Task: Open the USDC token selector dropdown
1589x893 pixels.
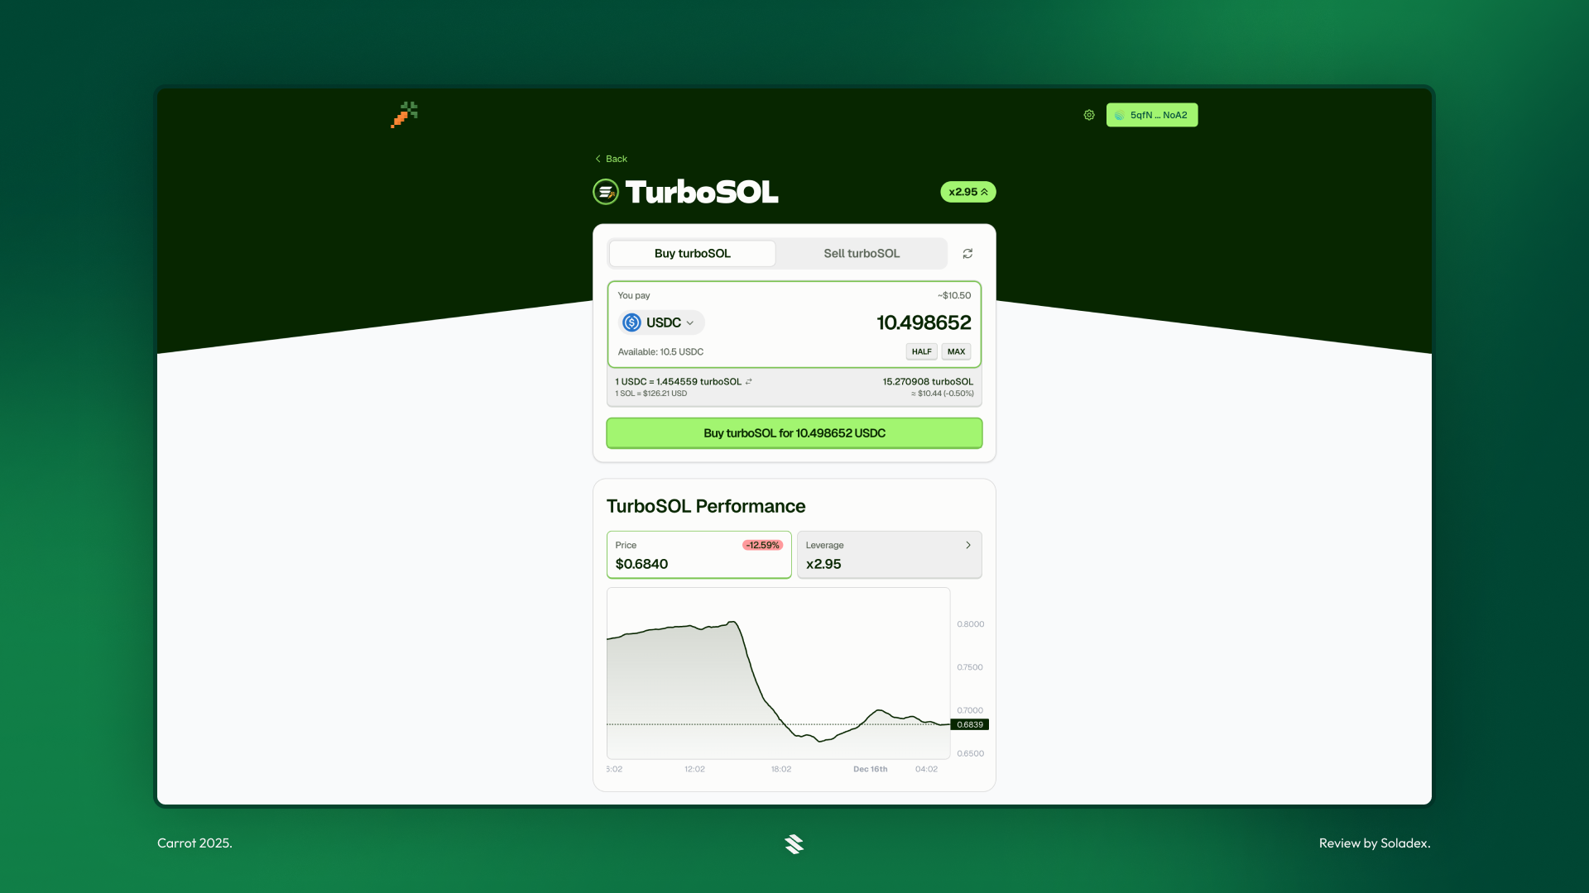Action: 660,322
